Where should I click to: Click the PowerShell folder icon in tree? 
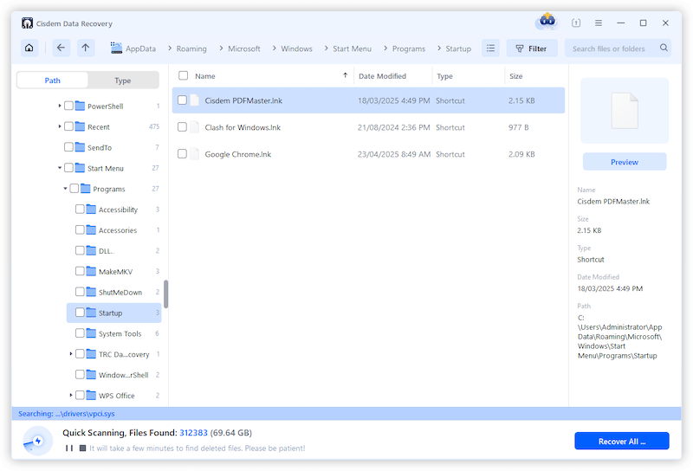(x=80, y=106)
